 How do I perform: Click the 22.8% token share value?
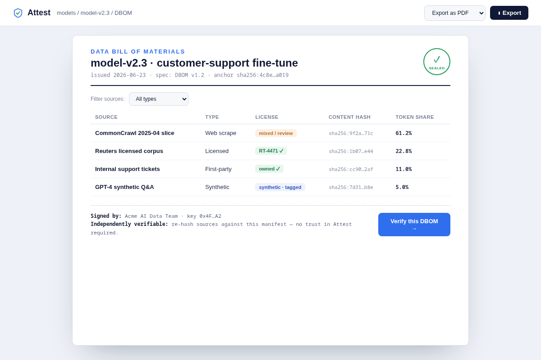403,151
